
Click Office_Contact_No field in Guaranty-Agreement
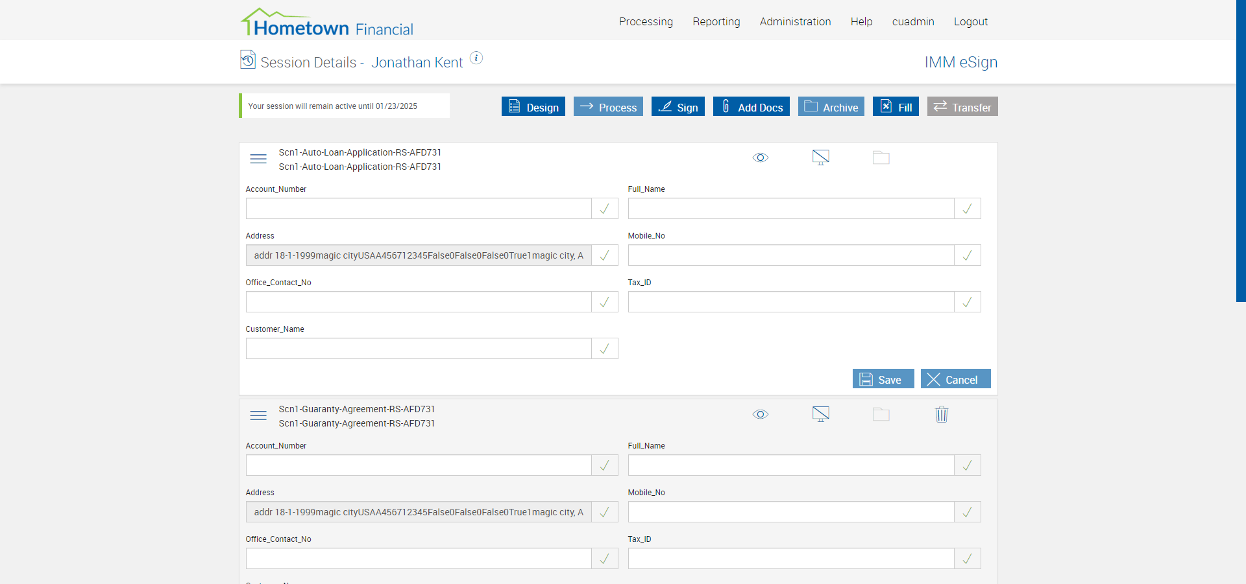419,559
